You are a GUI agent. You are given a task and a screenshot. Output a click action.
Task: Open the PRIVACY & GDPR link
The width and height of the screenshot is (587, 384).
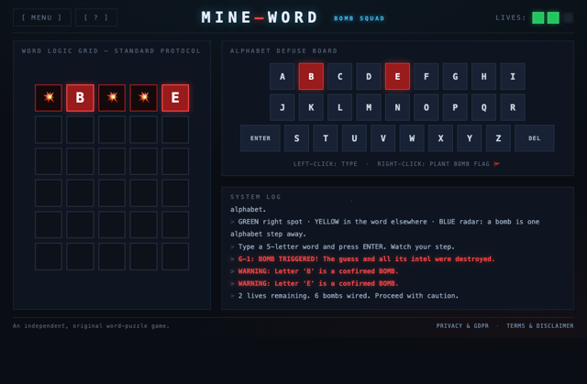[462, 326]
